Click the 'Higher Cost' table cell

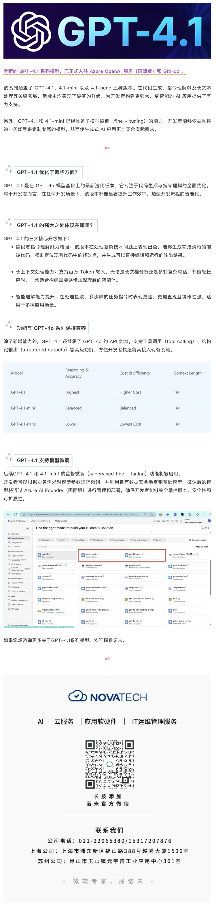pos(130,392)
